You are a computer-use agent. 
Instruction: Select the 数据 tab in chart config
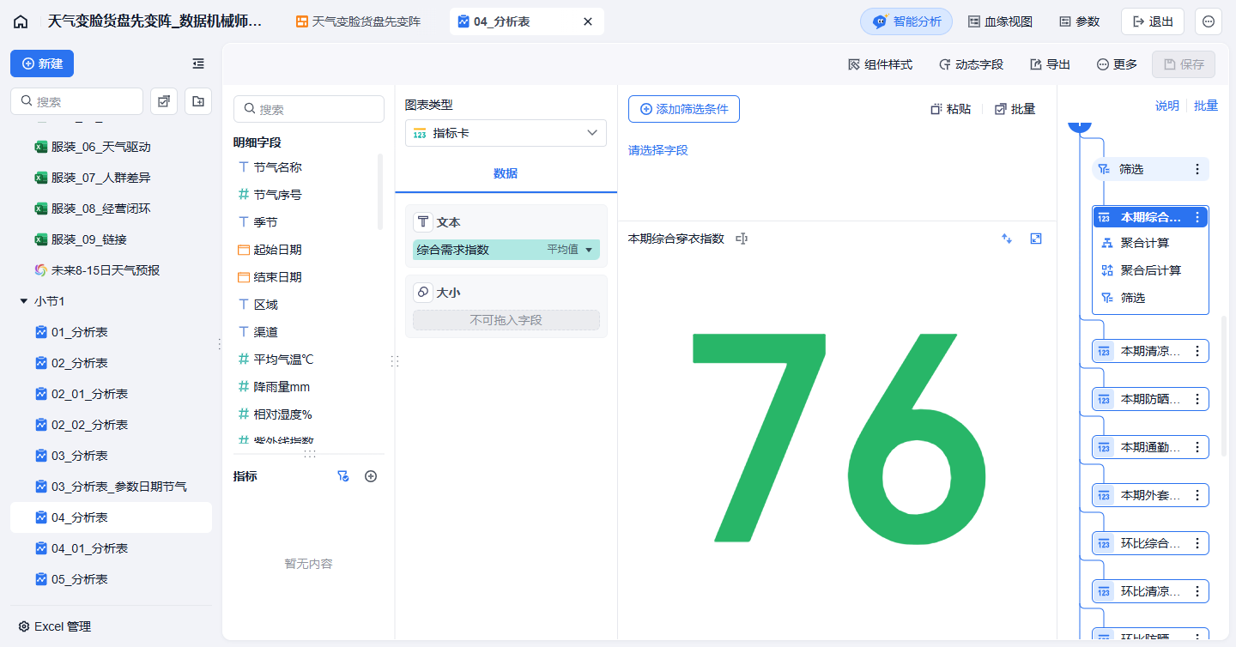[x=506, y=173]
